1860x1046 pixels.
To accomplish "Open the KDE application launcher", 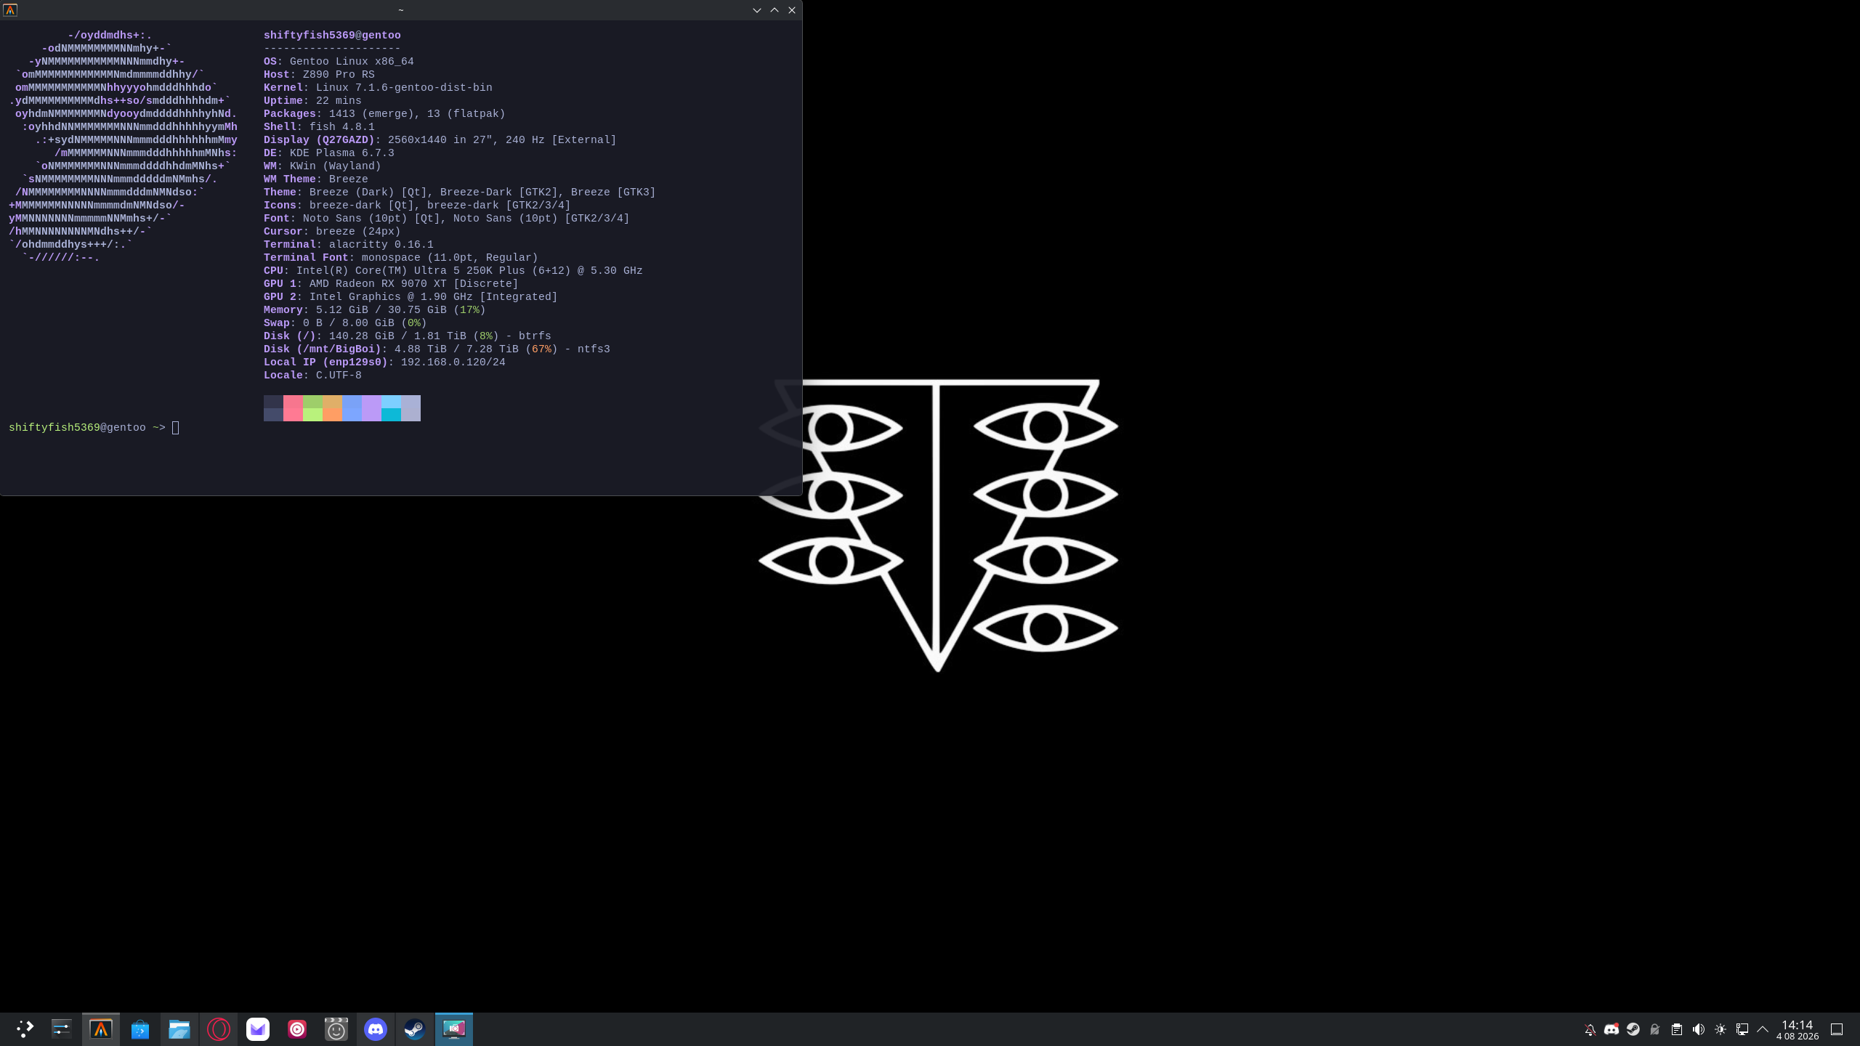I will click(x=25, y=1029).
